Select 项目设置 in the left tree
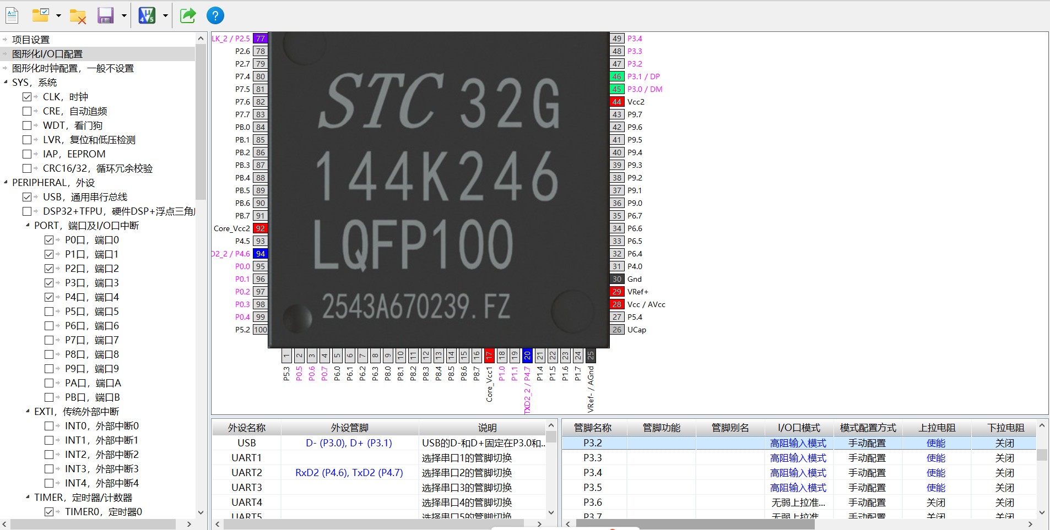Screen dimensions: 1050x530 click(x=31, y=40)
